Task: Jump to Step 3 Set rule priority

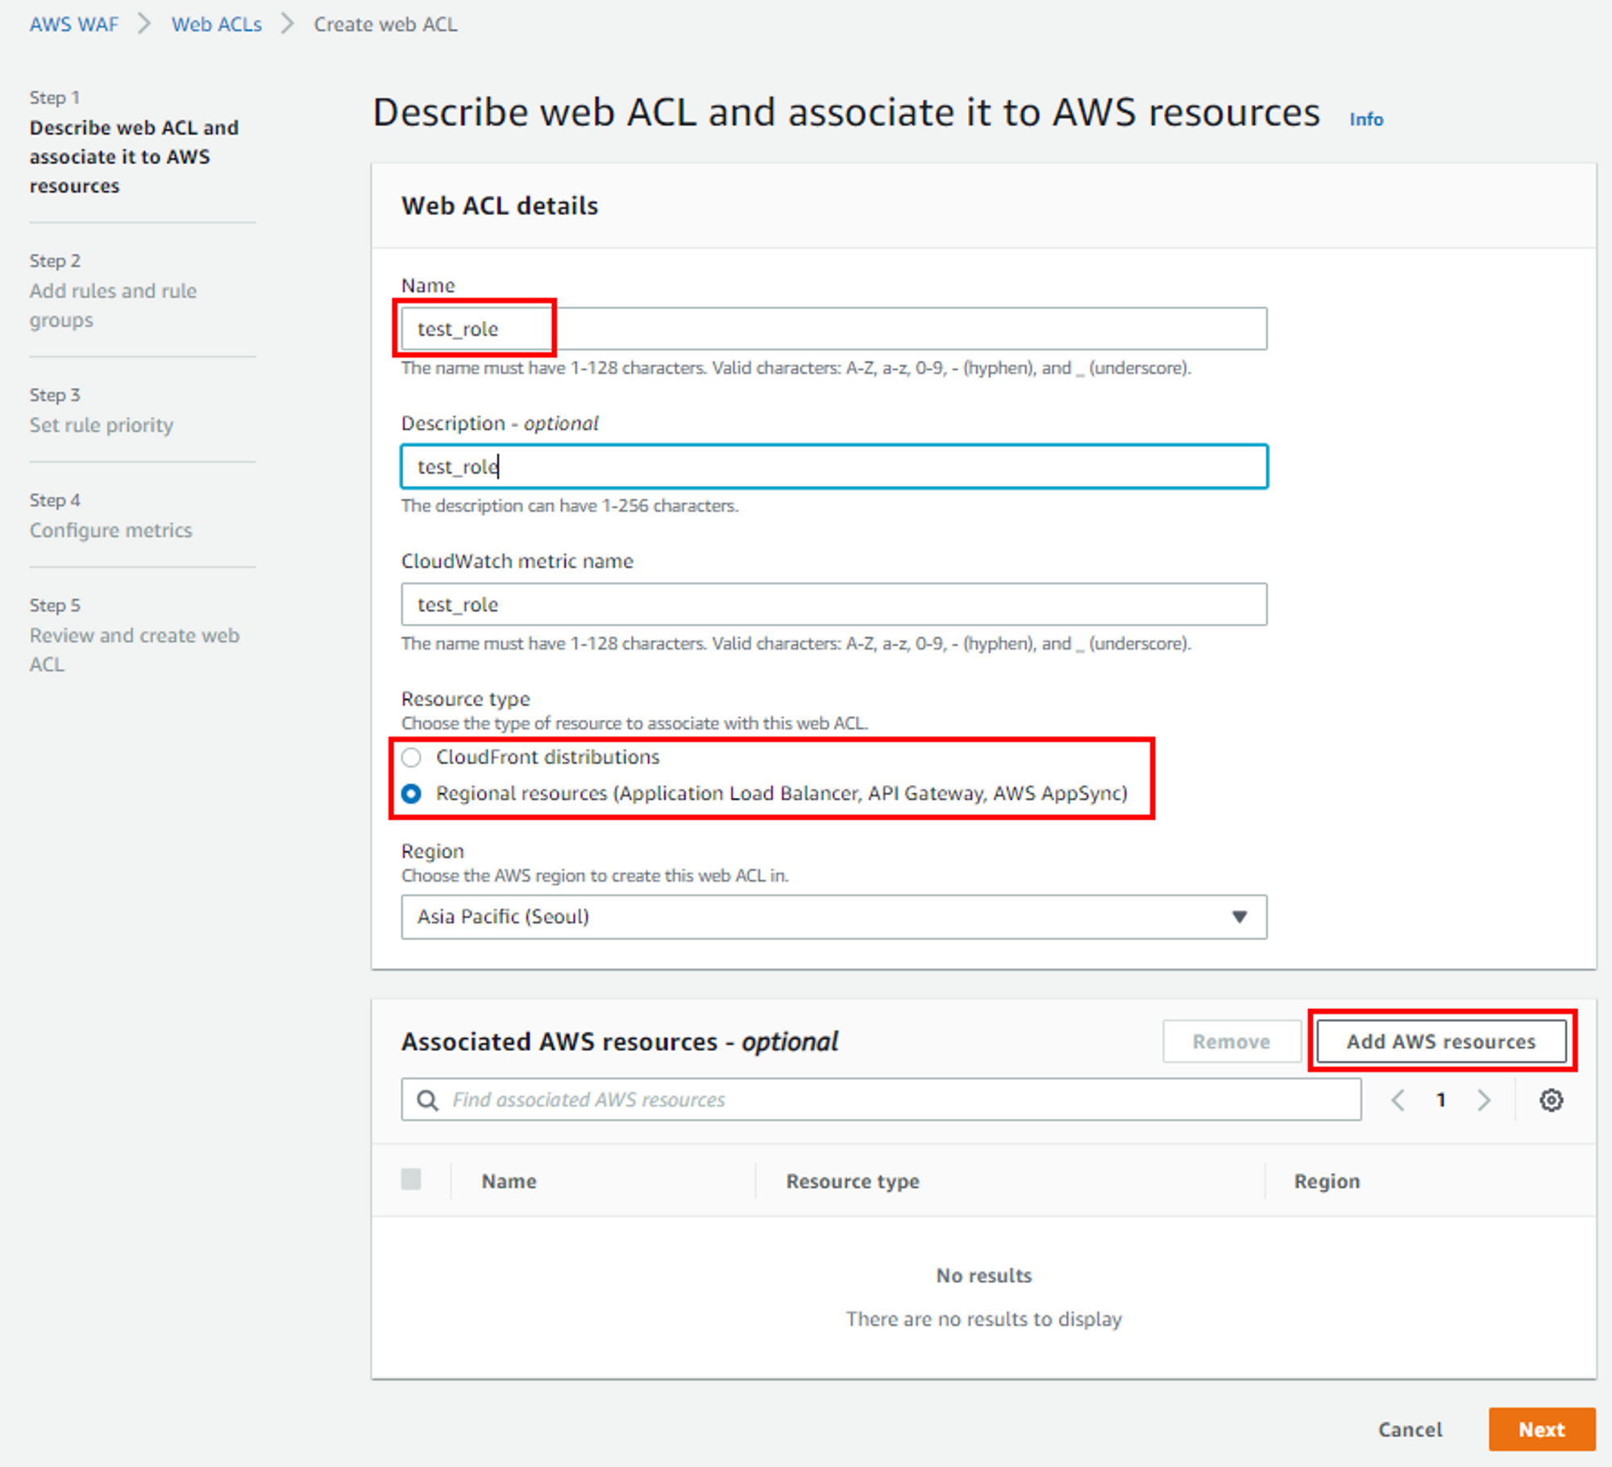Action: pos(102,425)
